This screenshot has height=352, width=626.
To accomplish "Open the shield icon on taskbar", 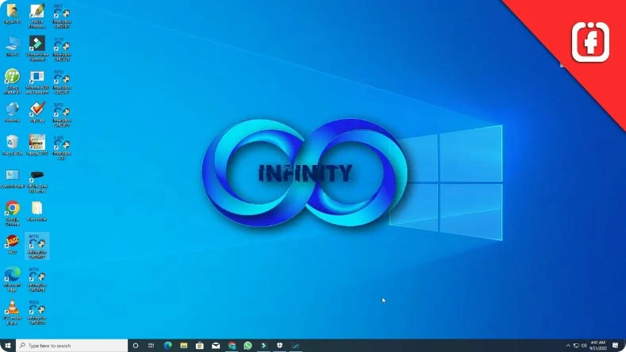I will click(279, 346).
